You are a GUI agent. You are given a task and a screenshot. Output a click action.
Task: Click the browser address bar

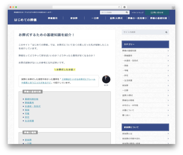pyautogui.click(x=86, y=7)
